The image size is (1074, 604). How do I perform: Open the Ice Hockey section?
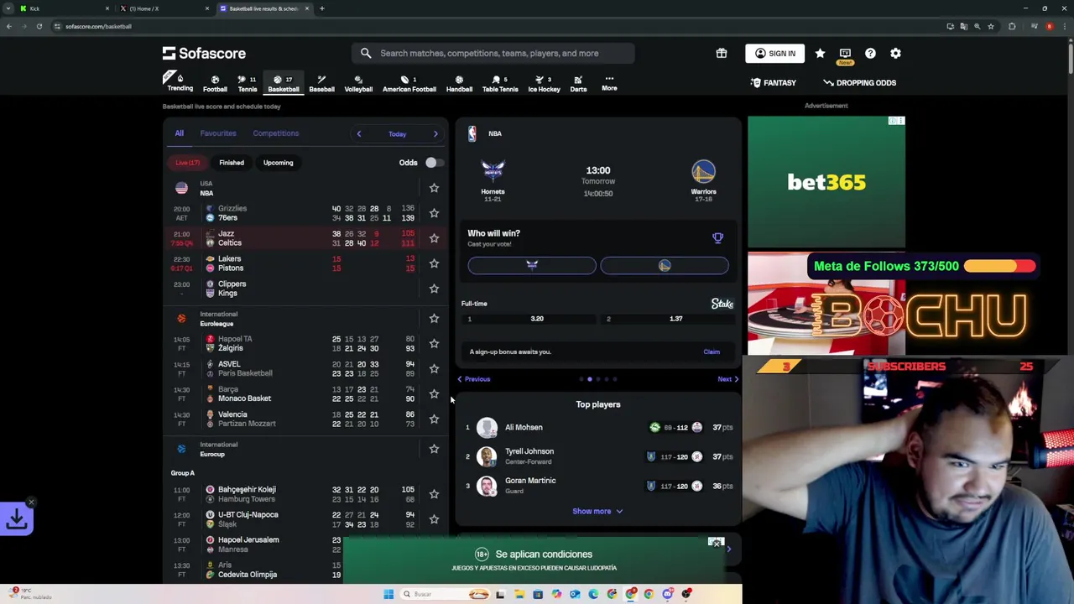544,83
